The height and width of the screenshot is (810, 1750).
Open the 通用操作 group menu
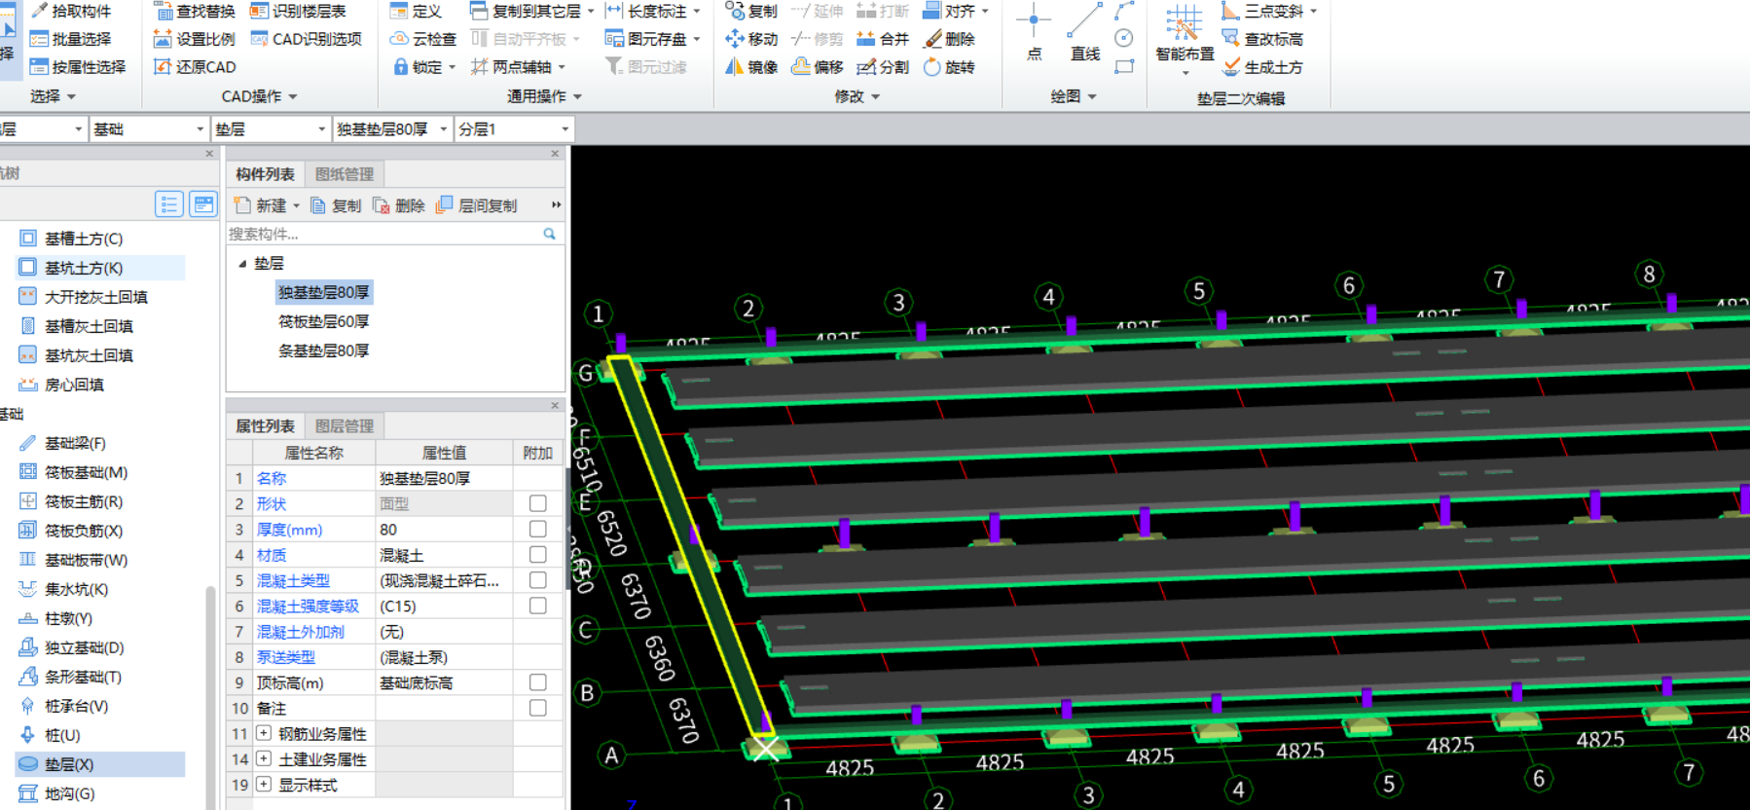[x=544, y=96]
